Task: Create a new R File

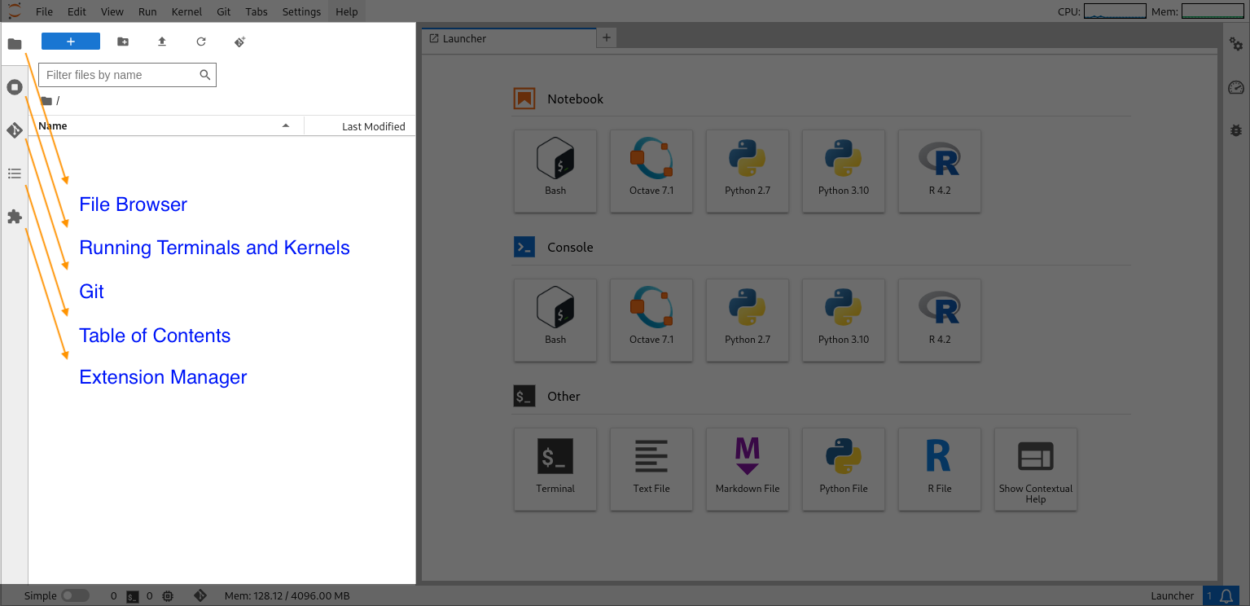Action: click(940, 469)
